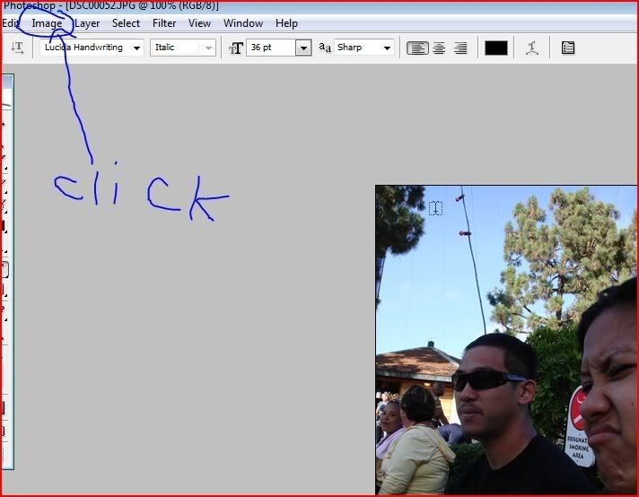Click the 36 pt font size field

(x=271, y=48)
